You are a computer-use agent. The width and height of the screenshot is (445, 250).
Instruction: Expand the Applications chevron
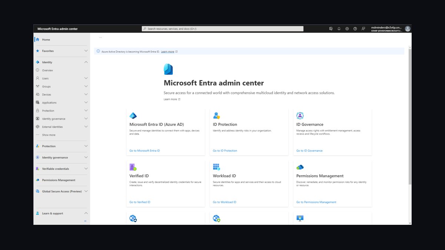click(86, 103)
